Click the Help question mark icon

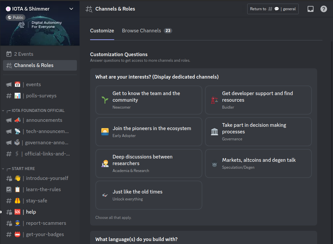(x=323, y=9)
